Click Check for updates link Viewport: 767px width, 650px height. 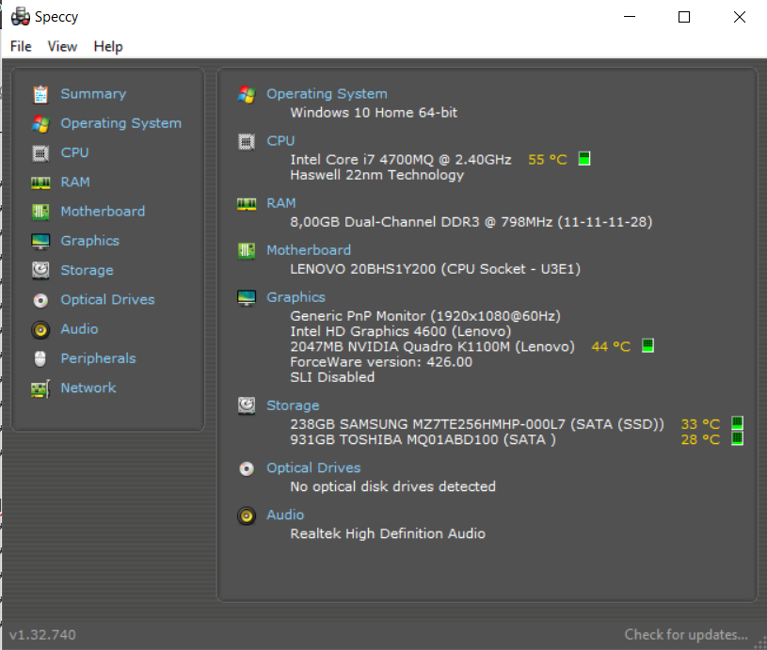(686, 635)
